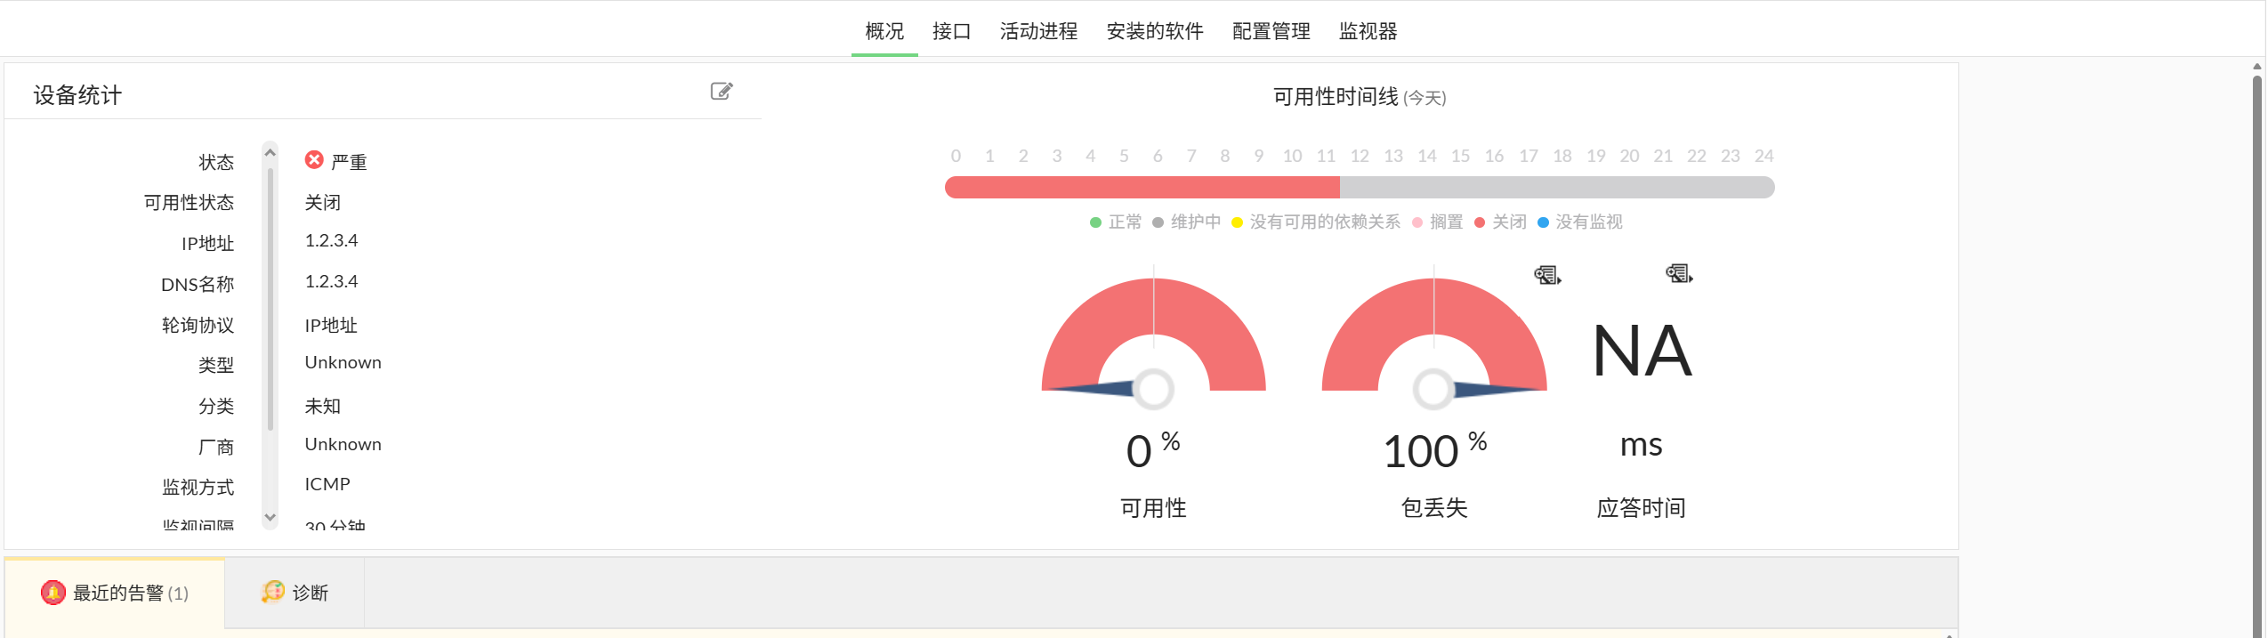This screenshot has width=2268, height=638.
Task: Click the 正常 legend entry
Action: [1116, 222]
